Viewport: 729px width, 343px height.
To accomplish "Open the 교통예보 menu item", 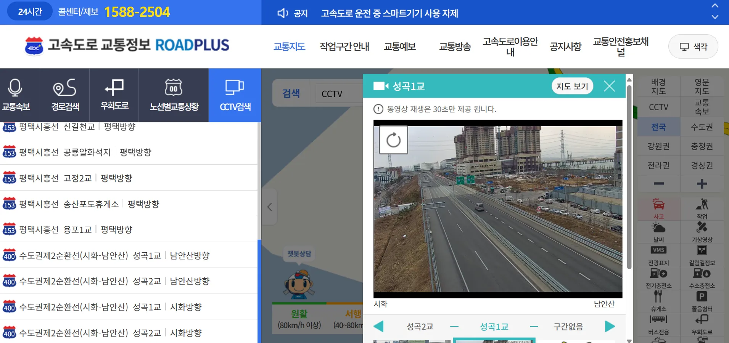I will point(400,46).
